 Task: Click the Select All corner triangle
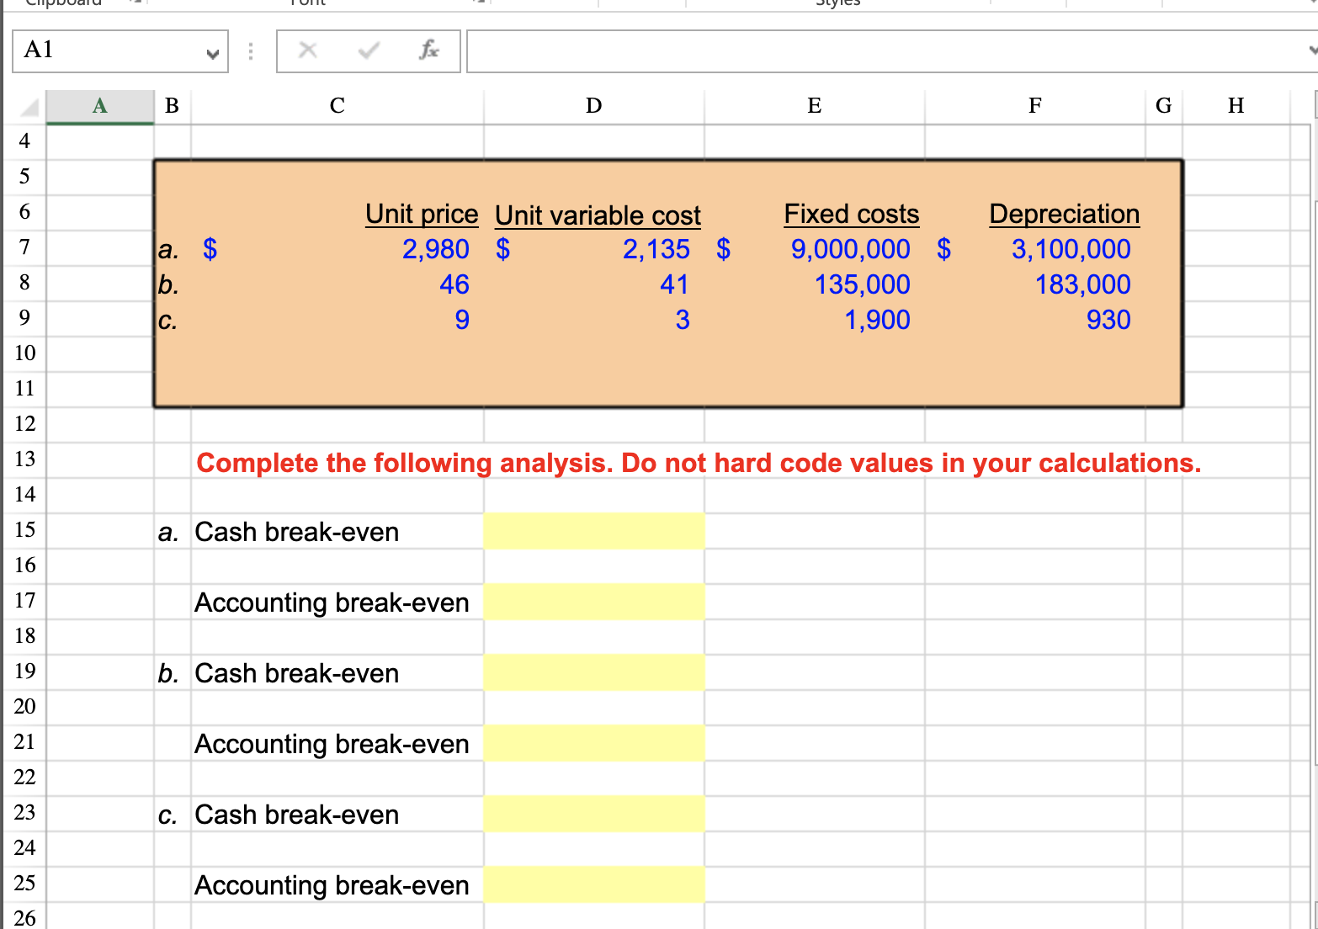pyautogui.click(x=29, y=108)
